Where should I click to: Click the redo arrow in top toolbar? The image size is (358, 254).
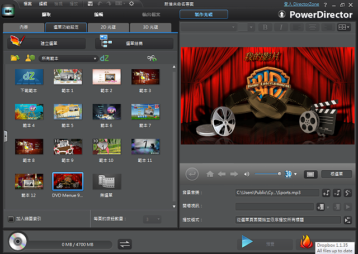click(109, 4)
